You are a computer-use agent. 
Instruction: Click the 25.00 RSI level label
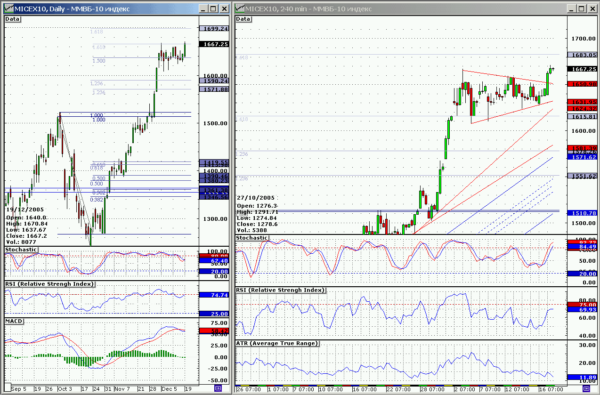[x=214, y=314]
